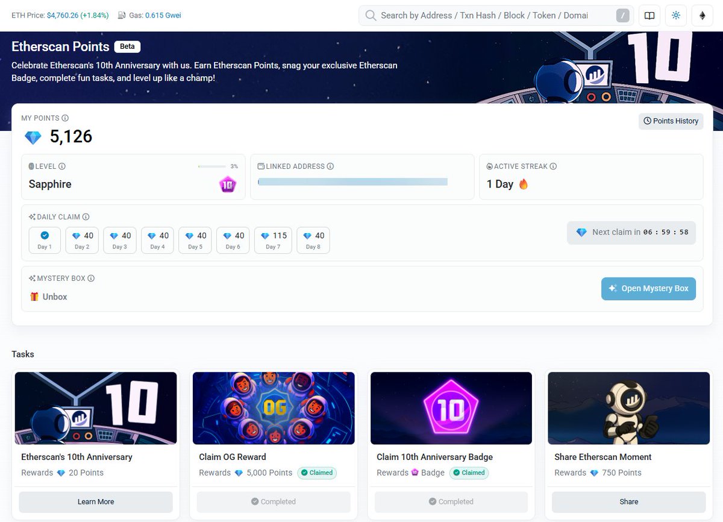Image resolution: width=723 pixels, height=522 pixels.
Task: Click the Beta badge
Action: (x=127, y=46)
